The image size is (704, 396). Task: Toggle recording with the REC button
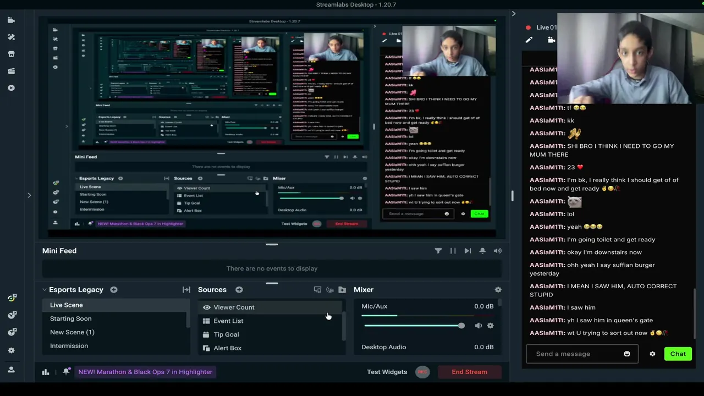(x=422, y=372)
